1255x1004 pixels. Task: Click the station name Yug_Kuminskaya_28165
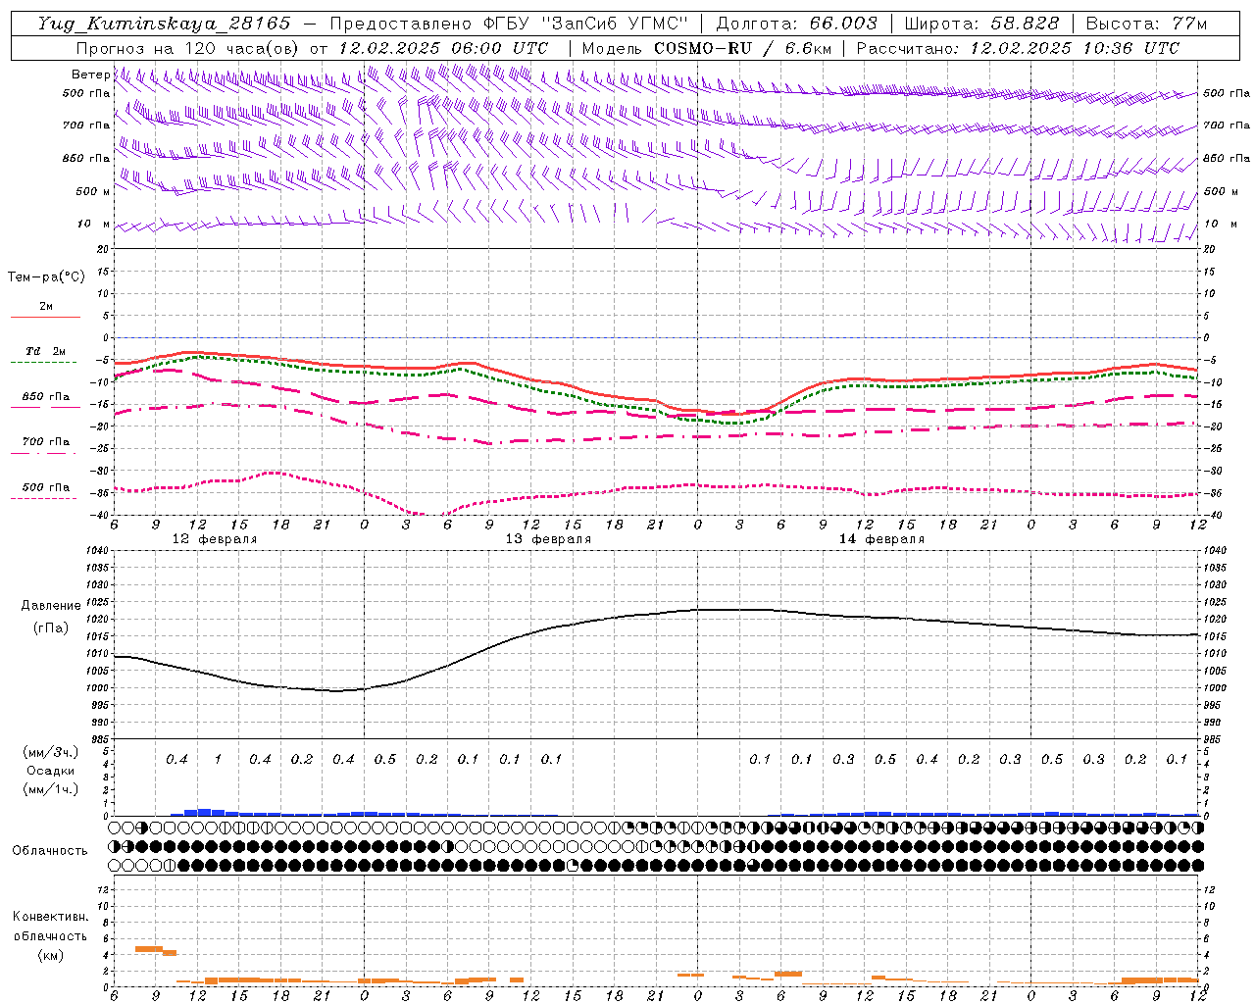point(165,24)
